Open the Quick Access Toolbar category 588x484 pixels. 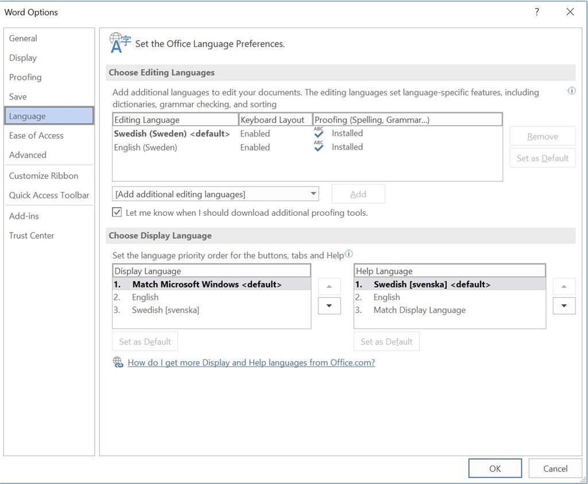49,195
